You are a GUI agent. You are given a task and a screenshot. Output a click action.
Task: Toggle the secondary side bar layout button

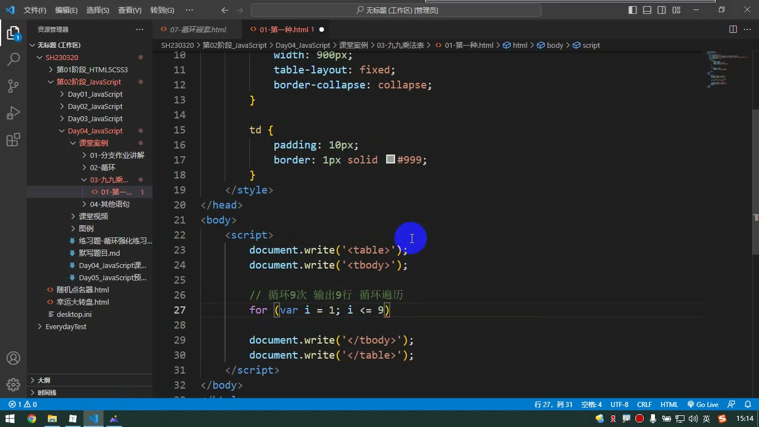click(x=662, y=10)
